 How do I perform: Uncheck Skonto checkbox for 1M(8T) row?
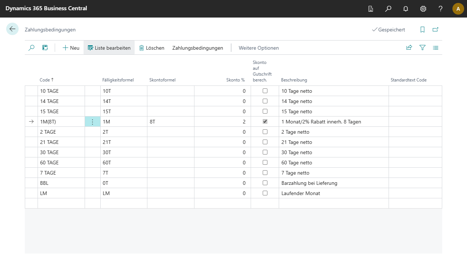(265, 122)
